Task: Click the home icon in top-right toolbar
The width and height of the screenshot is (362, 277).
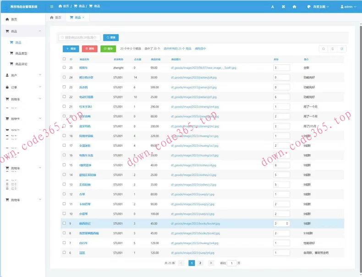Action: 294,7
